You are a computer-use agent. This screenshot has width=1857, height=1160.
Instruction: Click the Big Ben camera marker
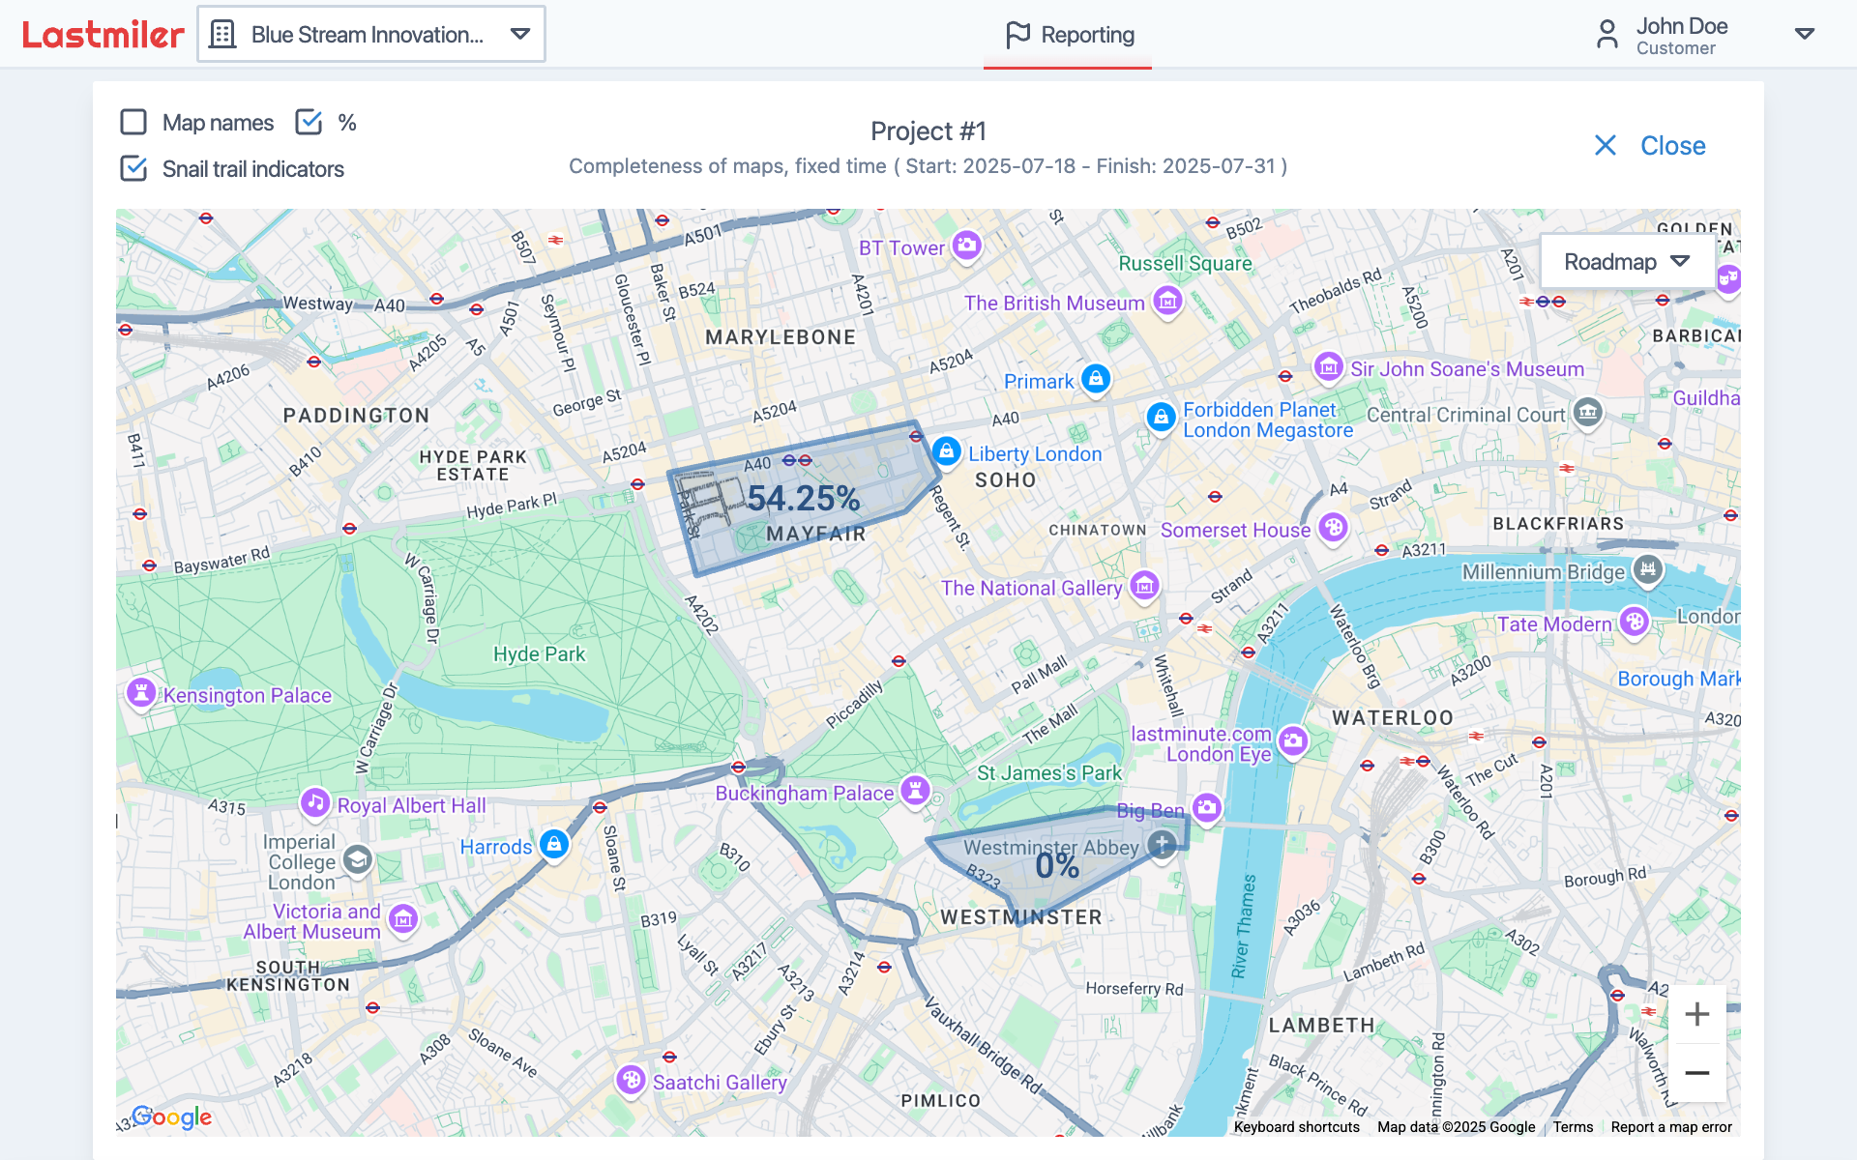click(1206, 807)
